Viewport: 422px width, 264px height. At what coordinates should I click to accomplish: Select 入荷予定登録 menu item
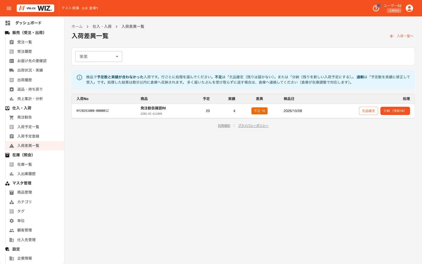pos(28,136)
